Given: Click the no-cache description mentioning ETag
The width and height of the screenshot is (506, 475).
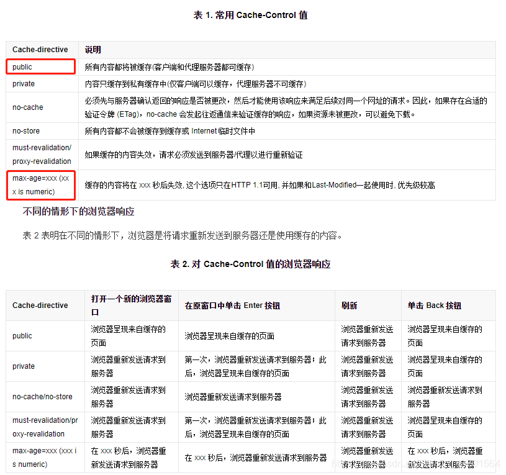Looking at the screenshot, I should pos(286,107).
